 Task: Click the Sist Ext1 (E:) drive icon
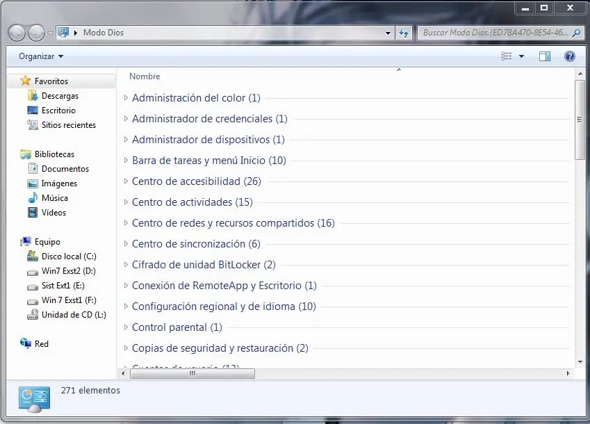tap(33, 286)
